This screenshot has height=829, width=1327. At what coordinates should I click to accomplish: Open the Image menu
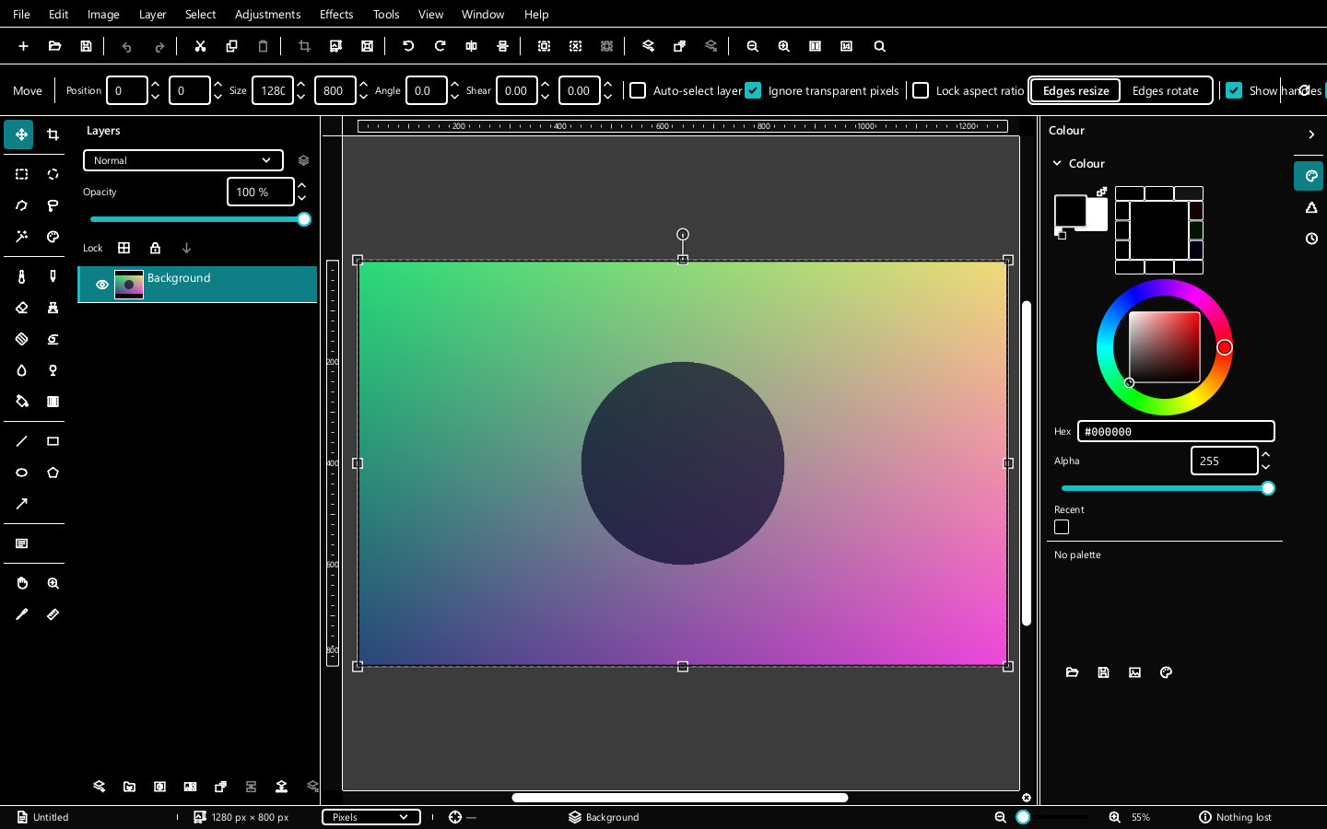(103, 14)
